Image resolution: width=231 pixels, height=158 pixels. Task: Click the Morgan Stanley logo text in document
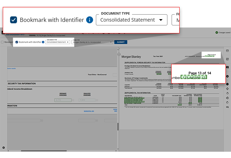point(131,57)
